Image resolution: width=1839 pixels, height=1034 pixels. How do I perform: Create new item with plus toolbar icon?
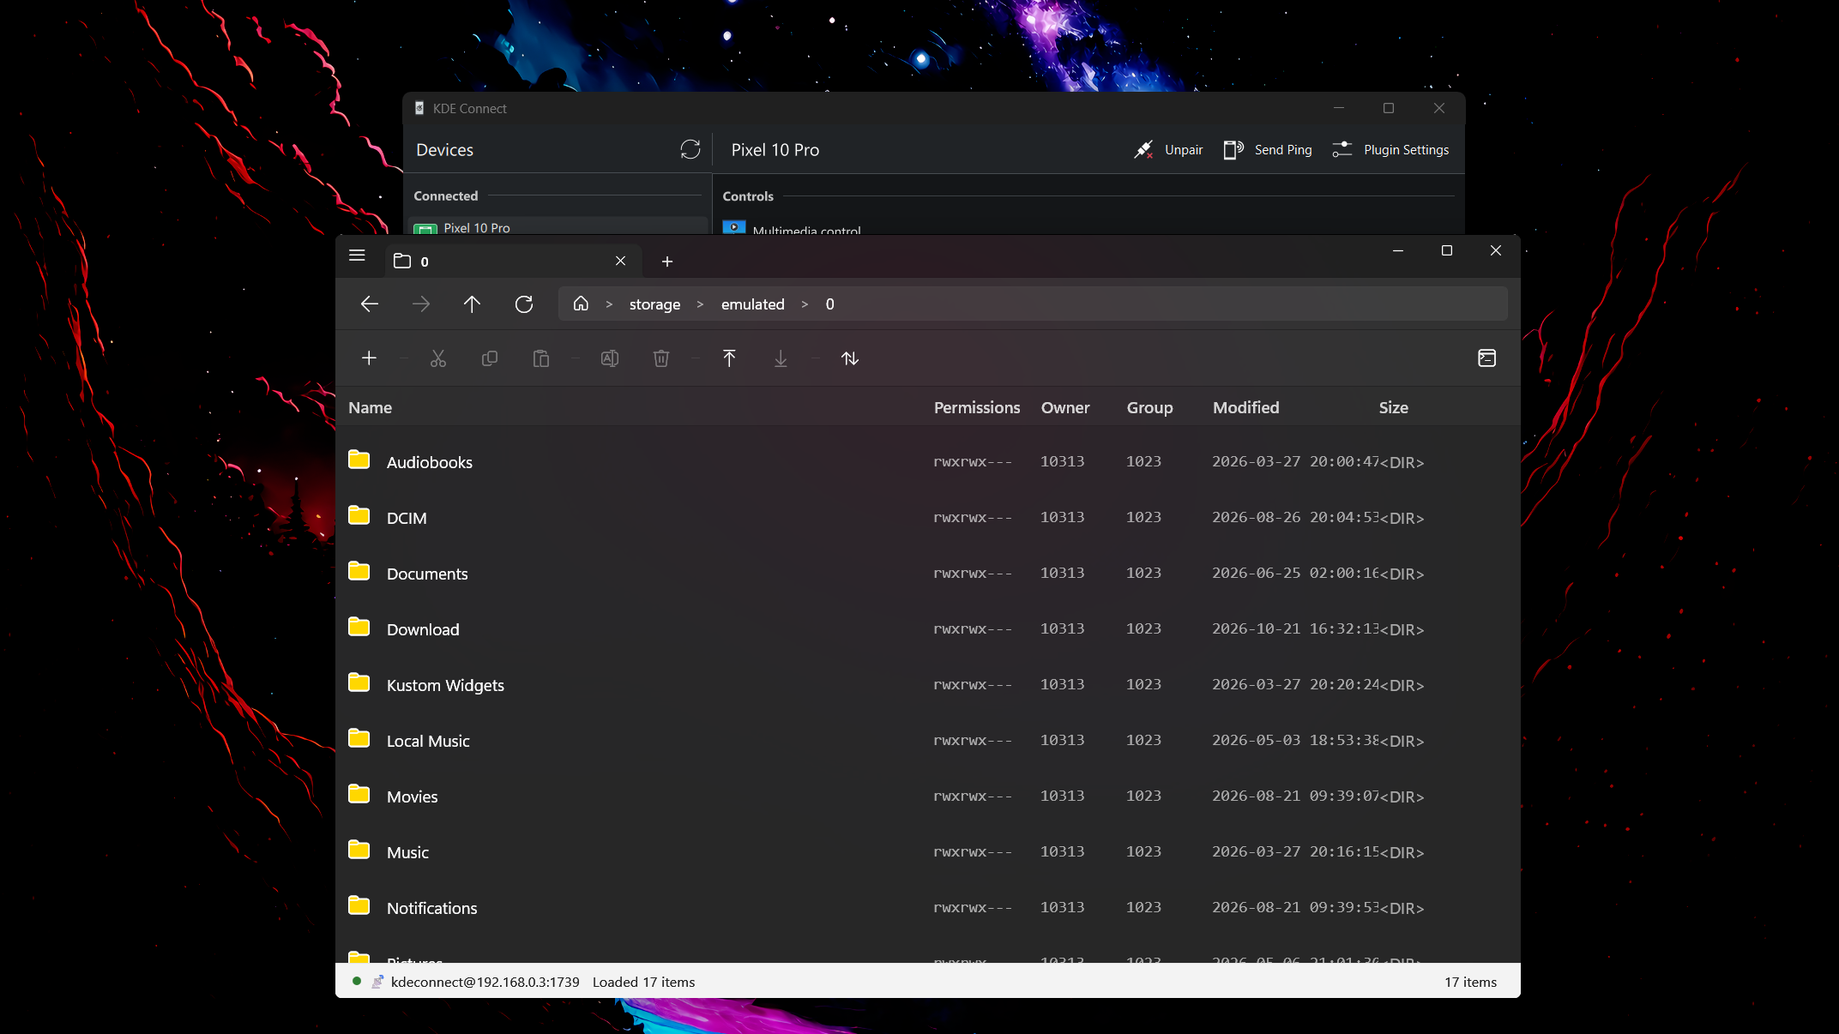(370, 358)
